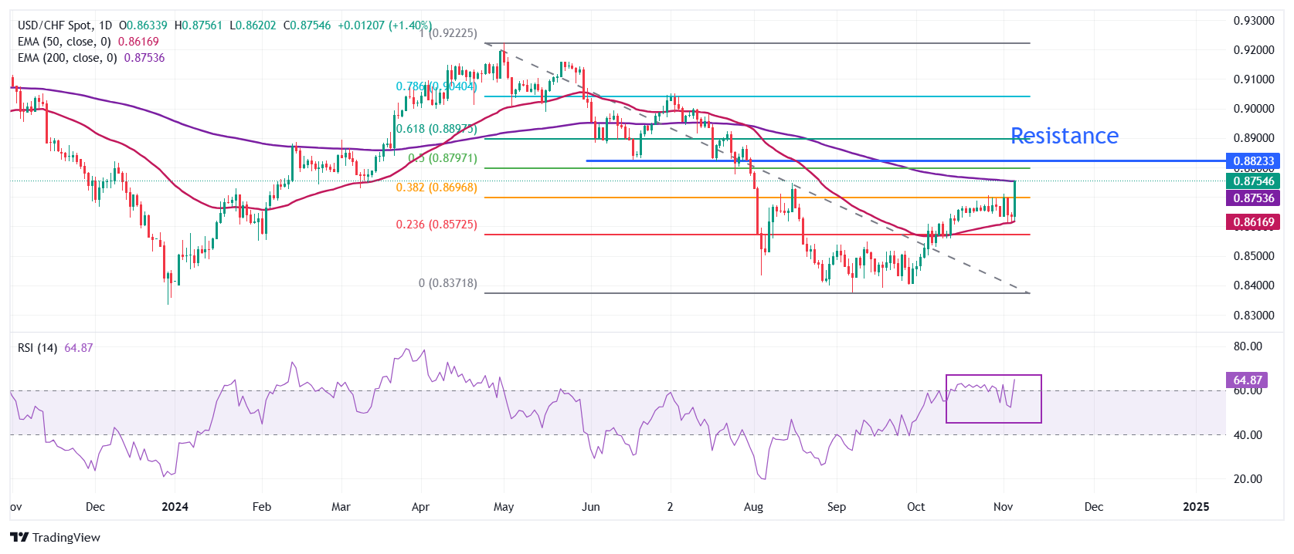Click the 0.93000 price axis label

point(1253,21)
